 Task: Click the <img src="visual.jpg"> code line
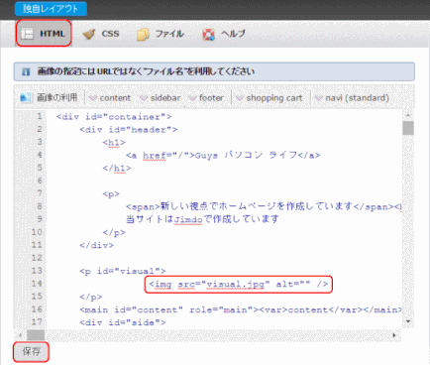coord(238,285)
